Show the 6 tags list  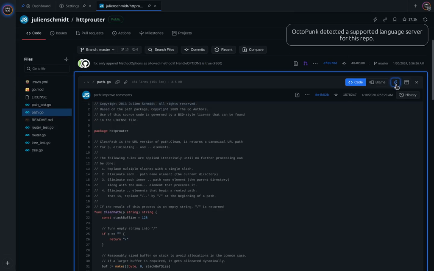[135, 50]
